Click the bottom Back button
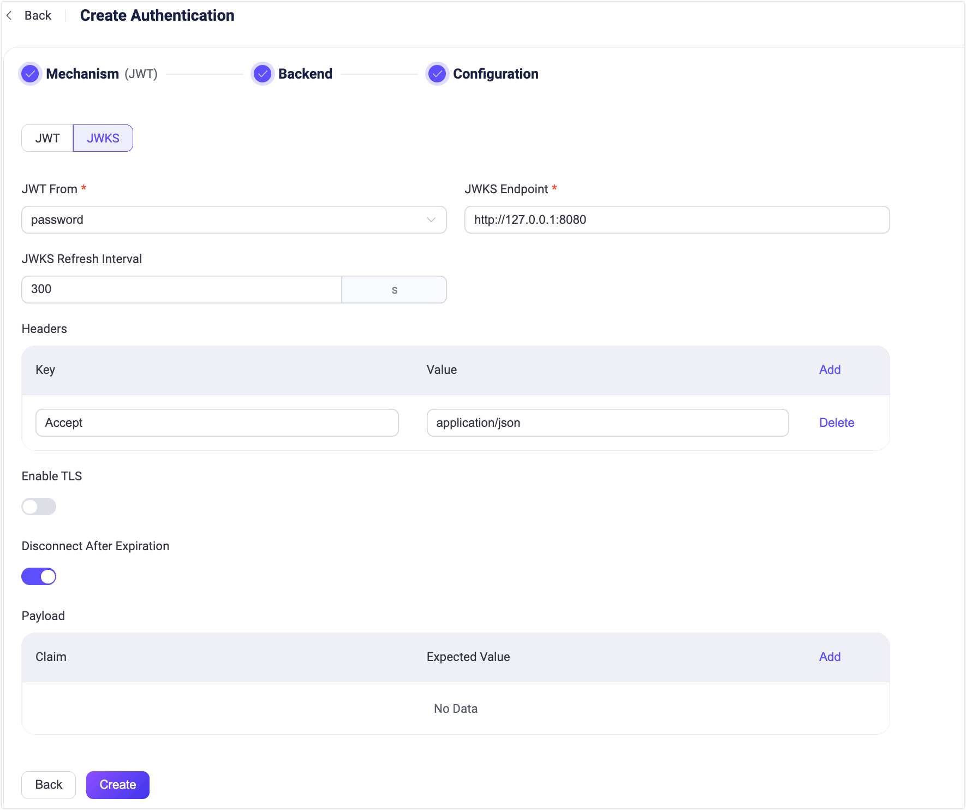This screenshot has width=966, height=810. [x=49, y=784]
